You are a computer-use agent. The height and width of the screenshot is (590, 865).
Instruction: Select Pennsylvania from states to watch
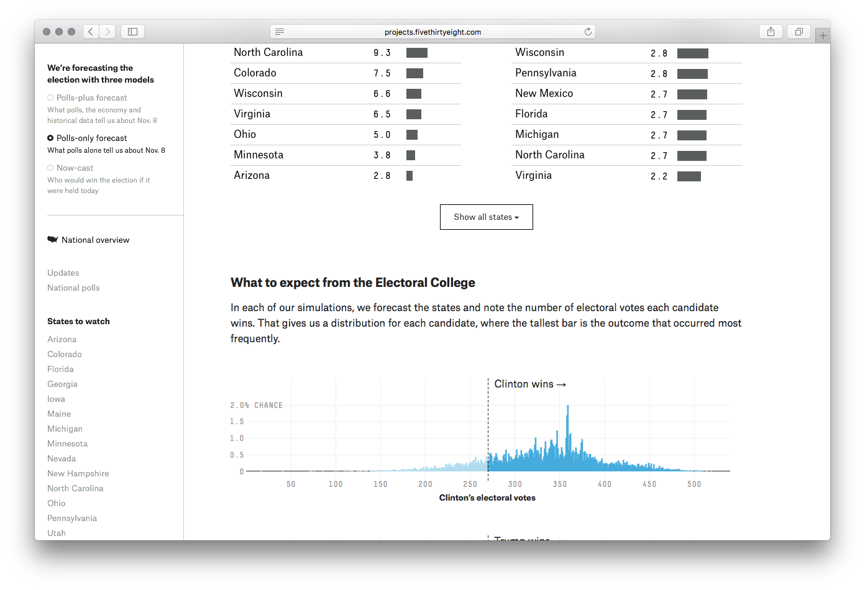click(72, 518)
